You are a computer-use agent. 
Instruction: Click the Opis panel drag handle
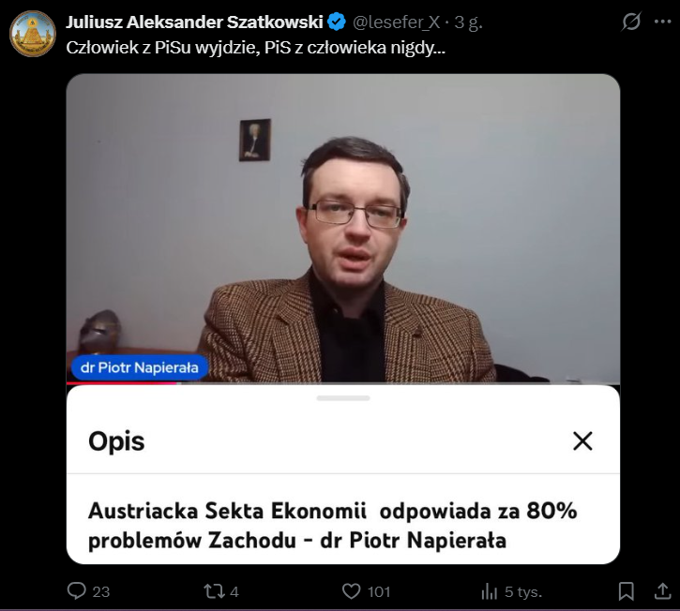click(x=343, y=397)
